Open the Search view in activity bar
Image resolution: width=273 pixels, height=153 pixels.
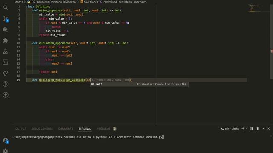[x=6, y=8]
